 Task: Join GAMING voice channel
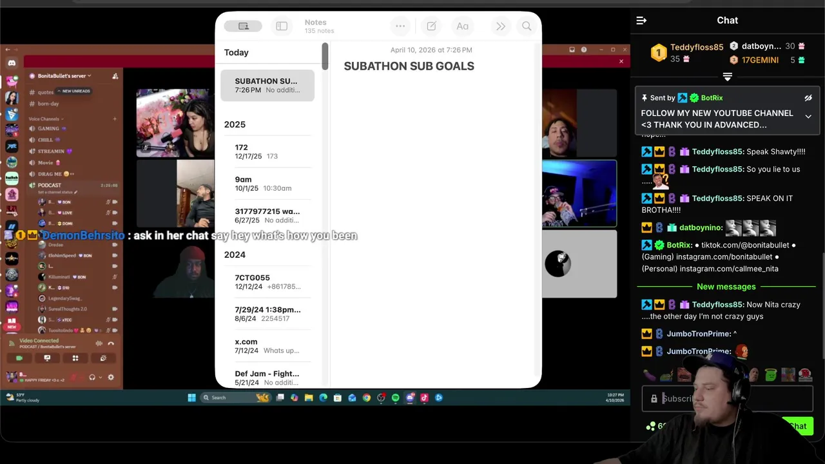point(48,128)
